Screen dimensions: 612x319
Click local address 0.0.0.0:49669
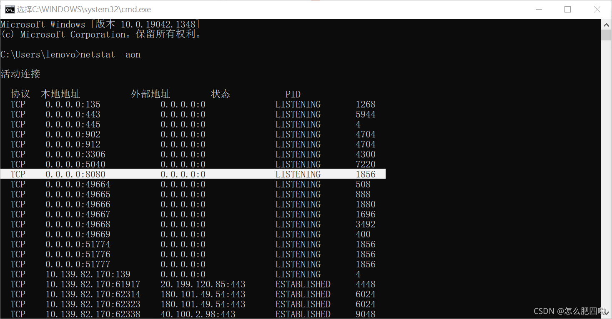coord(78,234)
